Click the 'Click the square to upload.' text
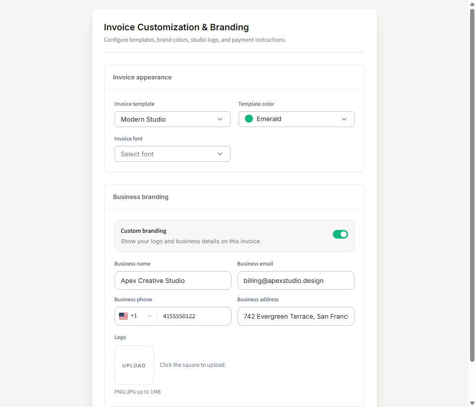 click(193, 365)
